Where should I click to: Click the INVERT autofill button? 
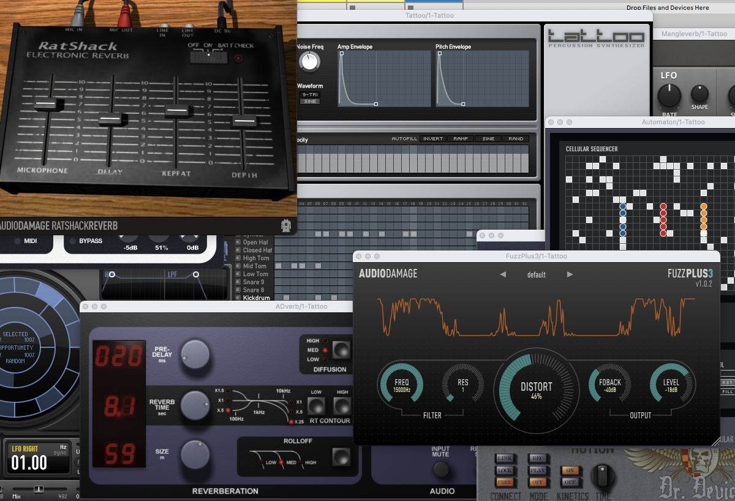432,139
